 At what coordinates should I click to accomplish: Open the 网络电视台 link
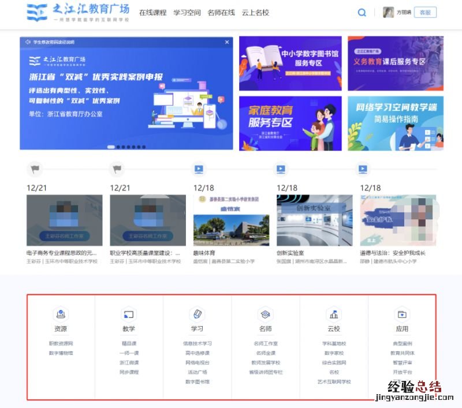(x=198, y=362)
